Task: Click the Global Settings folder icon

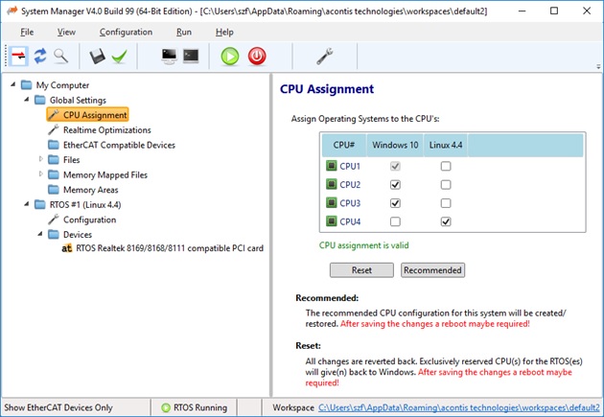Action: (x=40, y=100)
